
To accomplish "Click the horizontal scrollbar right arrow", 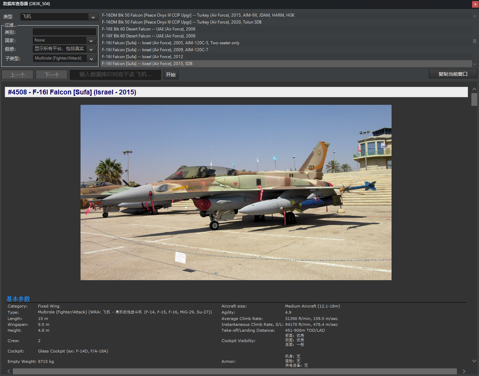I will point(464,371).
